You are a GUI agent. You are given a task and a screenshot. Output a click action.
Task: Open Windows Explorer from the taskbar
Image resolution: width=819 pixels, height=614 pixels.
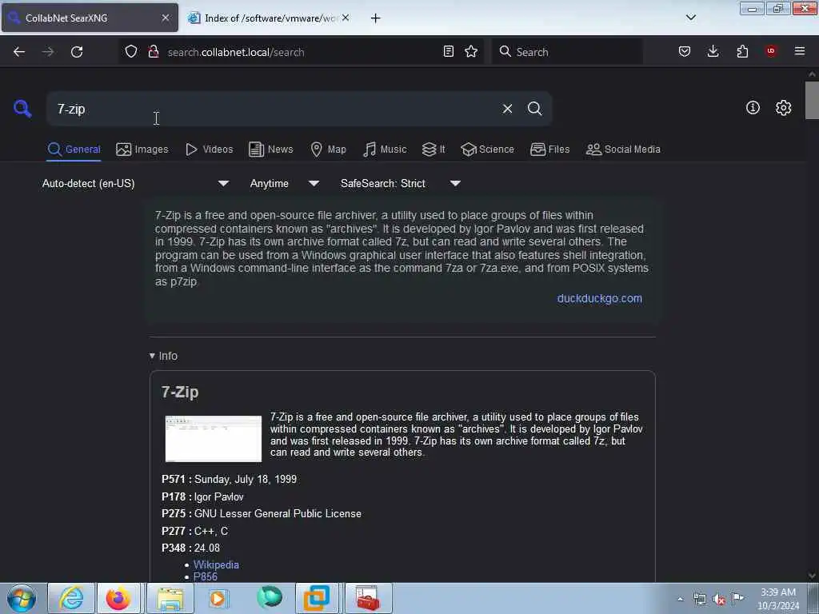pyautogui.click(x=170, y=598)
